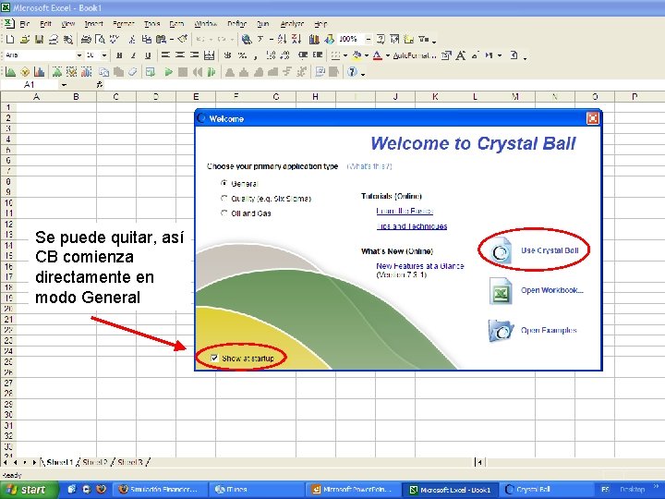Click the New blank workbook icon
The image size is (665, 499).
click(x=10, y=40)
